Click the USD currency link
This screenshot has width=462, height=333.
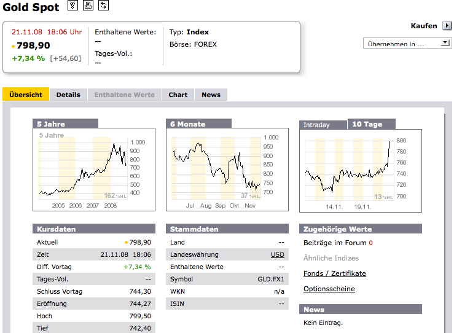pos(277,254)
